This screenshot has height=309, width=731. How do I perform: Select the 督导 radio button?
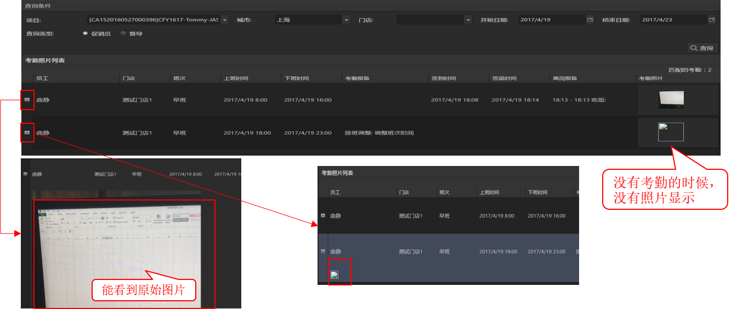tap(123, 33)
